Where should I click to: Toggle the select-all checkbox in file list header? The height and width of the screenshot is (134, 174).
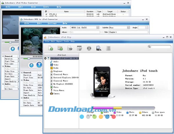(x=46, y=11)
